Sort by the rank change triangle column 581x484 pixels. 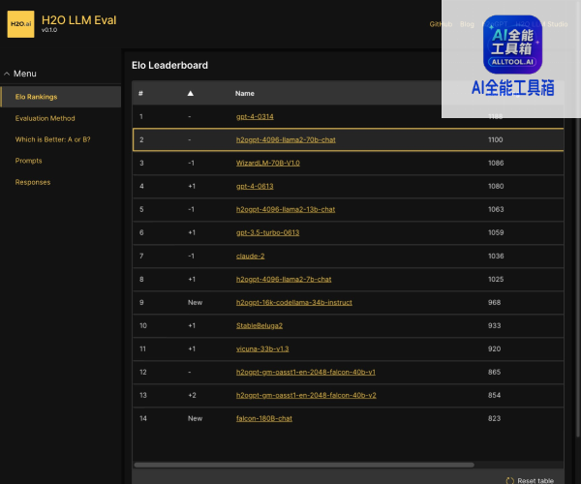190,93
